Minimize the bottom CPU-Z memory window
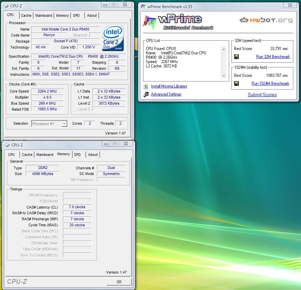Image resolution: width=301 pixels, height=290 pixels. pos(106,143)
